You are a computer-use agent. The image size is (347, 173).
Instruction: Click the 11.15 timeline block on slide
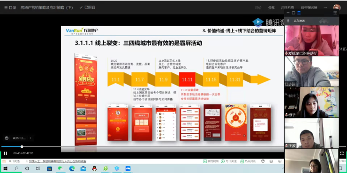pos(211,79)
